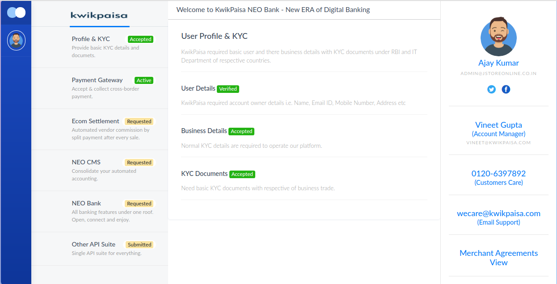Call the 0120-6397892 customer care number
The image size is (557, 284).
[x=498, y=174]
